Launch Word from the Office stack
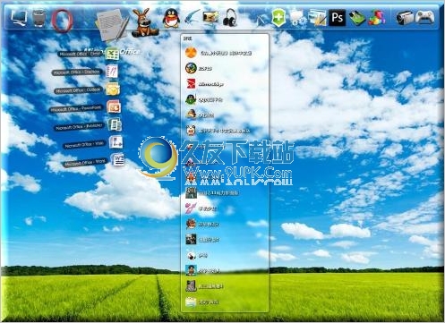This screenshot has width=445, height=323. pos(117,159)
